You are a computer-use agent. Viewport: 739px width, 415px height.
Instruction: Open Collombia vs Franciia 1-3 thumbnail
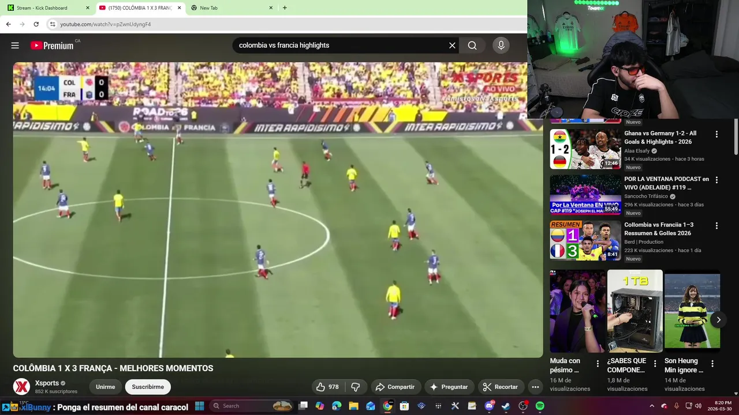point(585,240)
